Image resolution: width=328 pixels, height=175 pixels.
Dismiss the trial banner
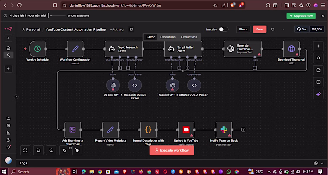[323, 16]
